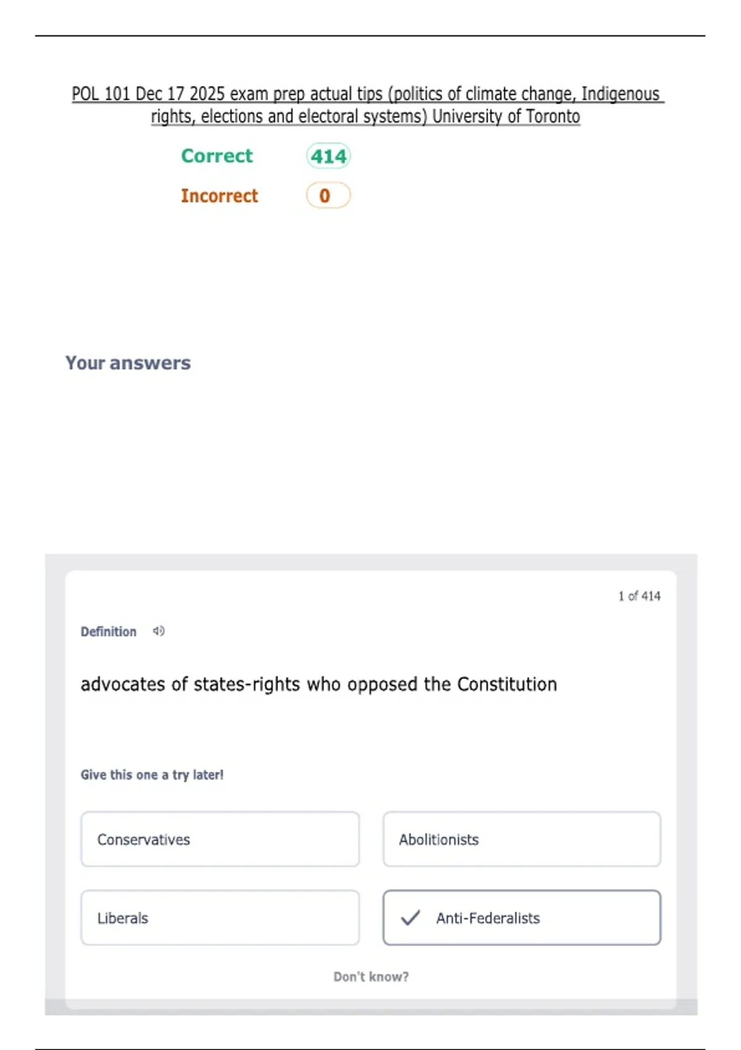Image resolution: width=741 pixels, height=1050 pixels.
Task: Select the Anti-Federalists answer text
Action: coord(488,918)
